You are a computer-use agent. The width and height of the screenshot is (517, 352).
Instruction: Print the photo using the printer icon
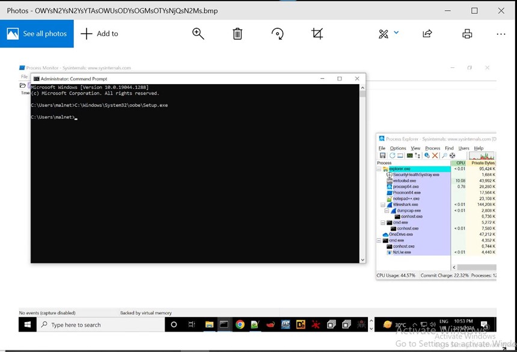(467, 34)
